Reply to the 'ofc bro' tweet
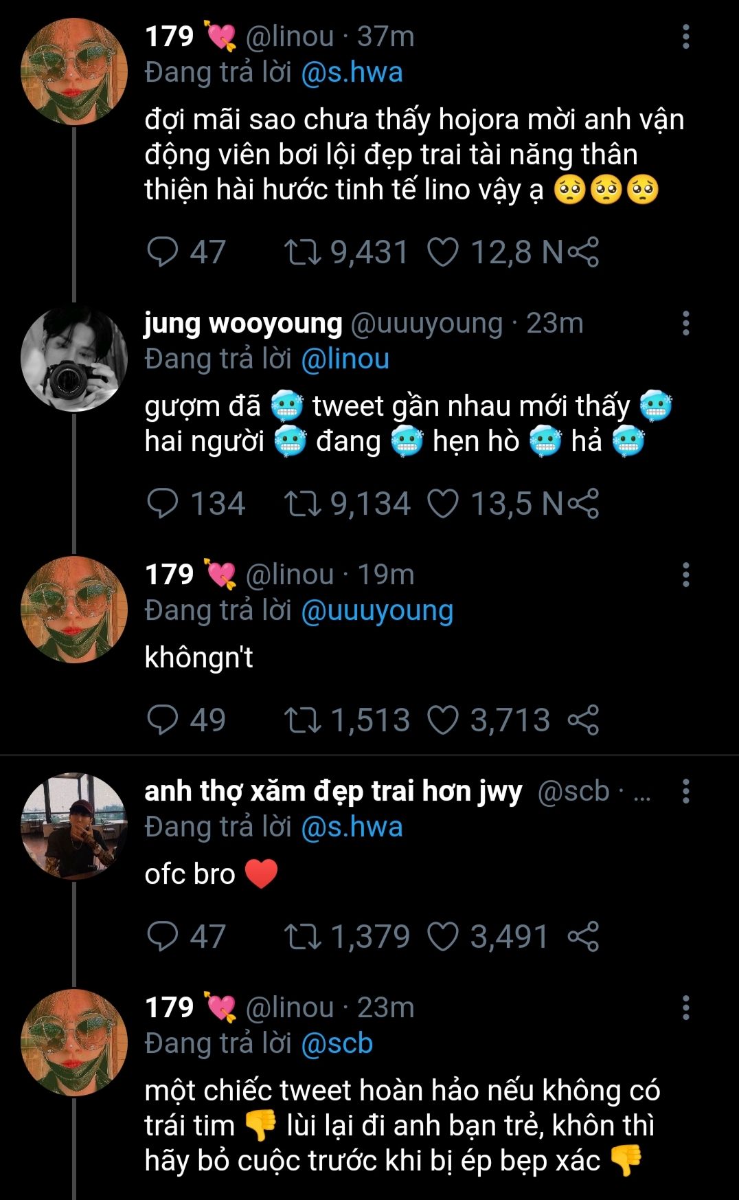Viewport: 739px width, 1200px height. coord(163,937)
